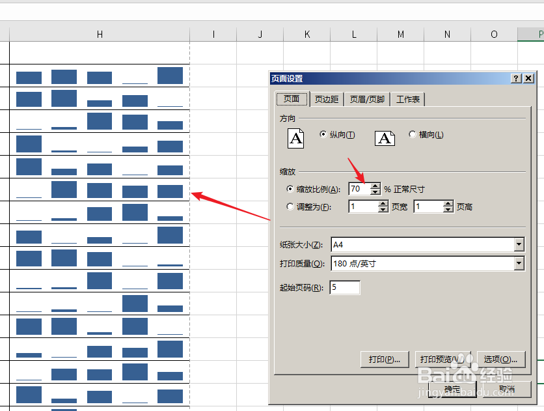This screenshot has width=544, height=411.
Task: Expand the 纸张大小 A4 dropdown
Action: [519, 245]
